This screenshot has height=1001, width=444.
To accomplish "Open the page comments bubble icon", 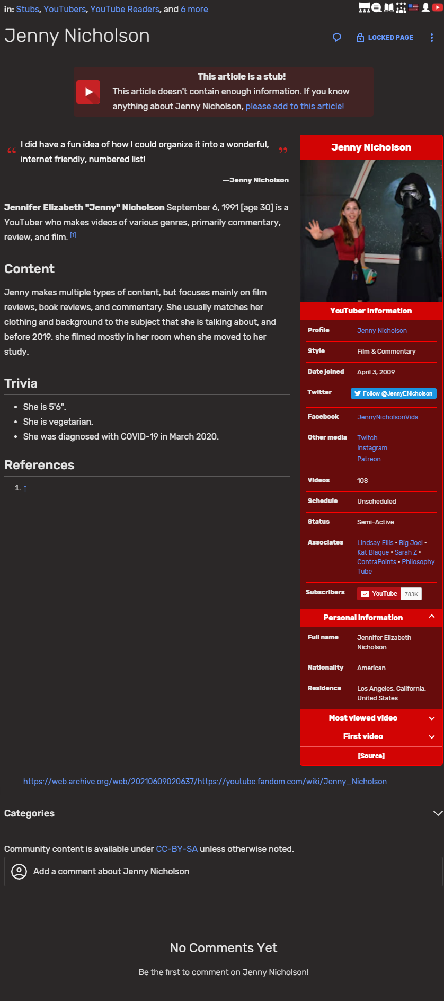I will pyautogui.click(x=336, y=38).
